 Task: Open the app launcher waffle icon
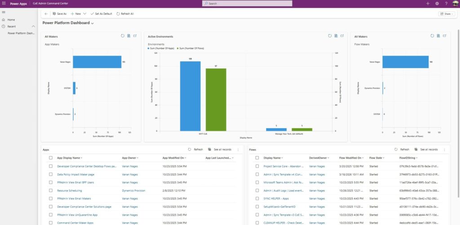point(4,3)
